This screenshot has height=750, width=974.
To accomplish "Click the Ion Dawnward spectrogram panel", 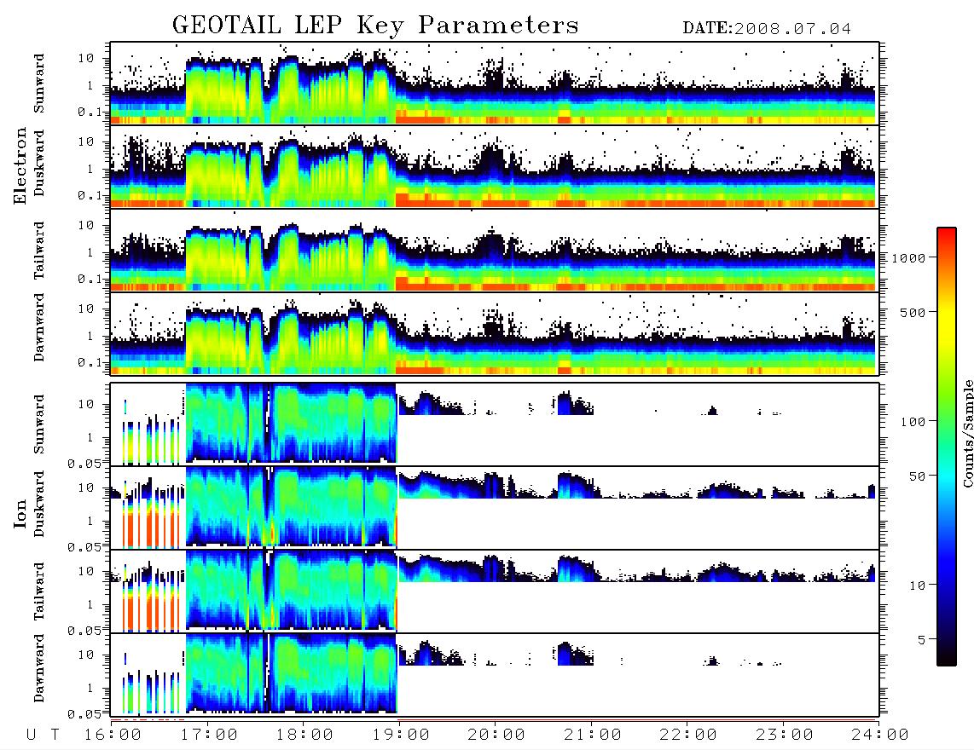I will [x=495, y=675].
